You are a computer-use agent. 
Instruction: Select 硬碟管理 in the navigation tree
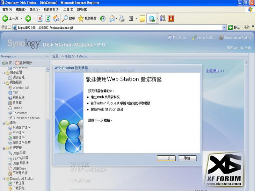click(x=17, y=77)
